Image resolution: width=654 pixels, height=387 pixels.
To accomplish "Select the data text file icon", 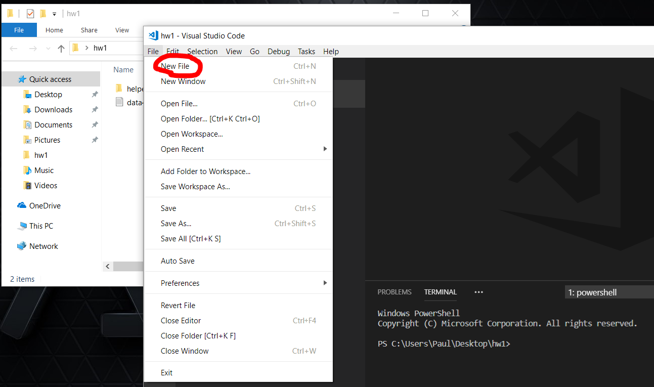I will coord(119,102).
